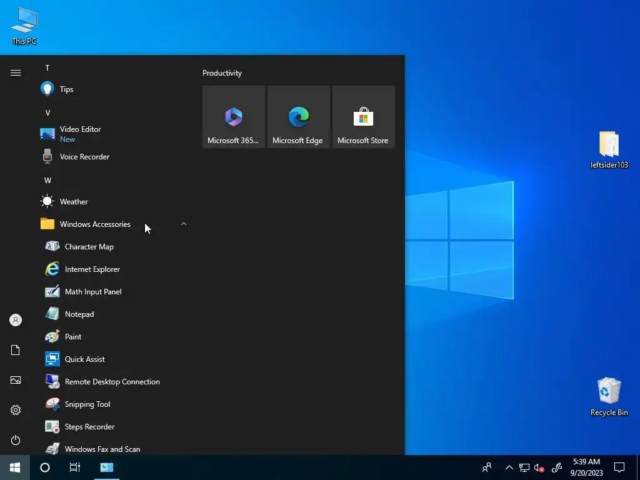640x480 pixels.
Task: Open the Microsoft Store tile
Action: click(x=364, y=117)
